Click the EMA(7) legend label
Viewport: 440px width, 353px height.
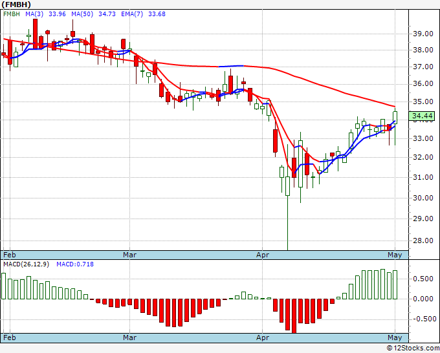coord(132,14)
